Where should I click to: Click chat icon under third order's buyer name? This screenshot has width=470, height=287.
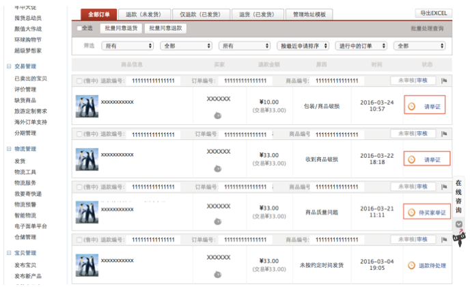pyautogui.click(x=217, y=220)
